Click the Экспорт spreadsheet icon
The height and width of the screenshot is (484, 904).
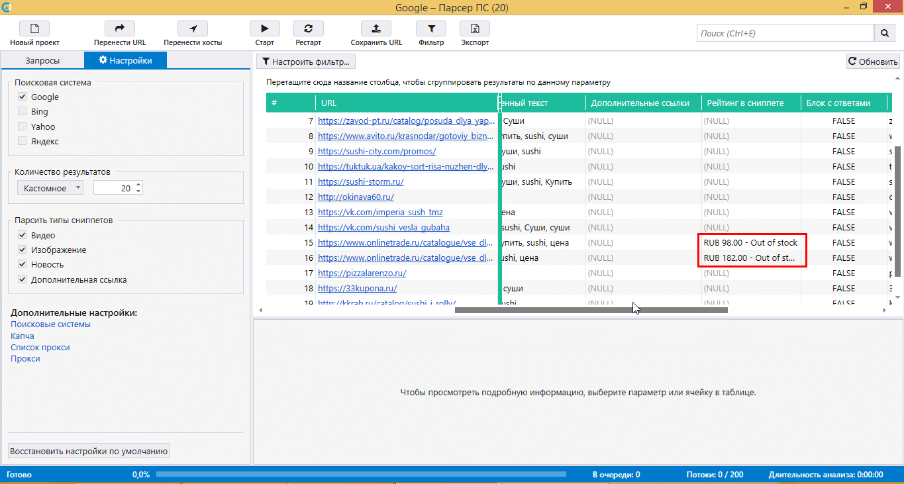click(475, 28)
